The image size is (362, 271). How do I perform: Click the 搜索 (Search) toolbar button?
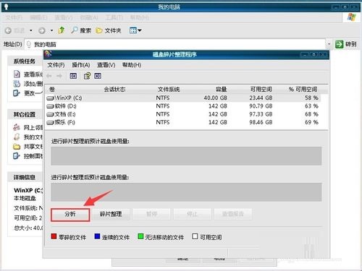tap(81, 30)
